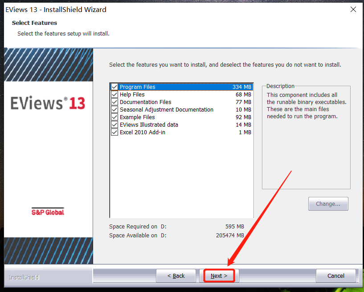Viewport: 364px width, 292px height.
Task: Uncheck the Program Files feature
Action: (x=115, y=87)
